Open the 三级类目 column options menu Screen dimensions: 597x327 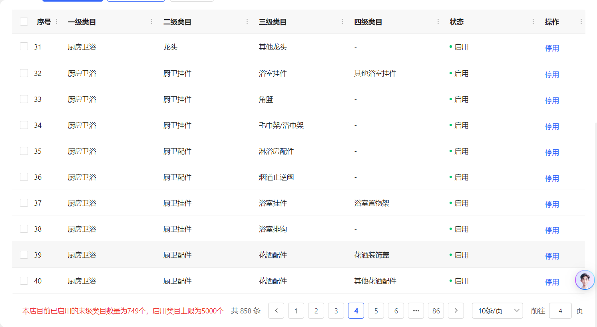click(x=342, y=22)
